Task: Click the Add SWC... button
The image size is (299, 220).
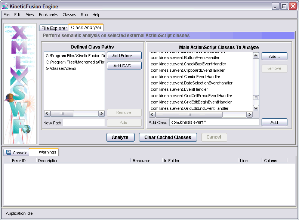Action: [124, 66]
